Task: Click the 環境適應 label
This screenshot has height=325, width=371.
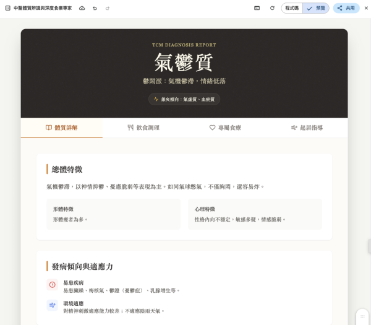Action: (74, 303)
